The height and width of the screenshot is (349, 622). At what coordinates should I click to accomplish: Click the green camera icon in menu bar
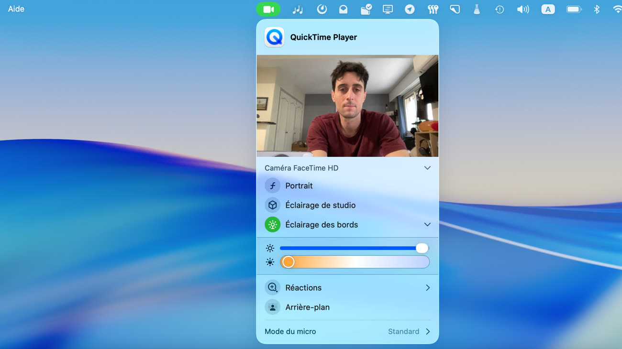coord(268,10)
